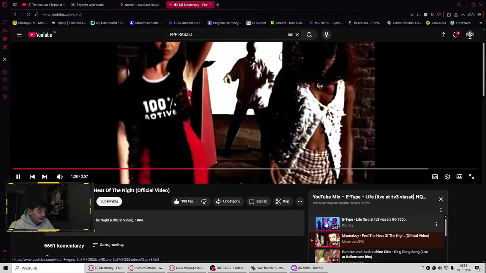486x273 pixels.
Task: Switch to the Szybkie wybieranie tab
Action: click(90, 5)
